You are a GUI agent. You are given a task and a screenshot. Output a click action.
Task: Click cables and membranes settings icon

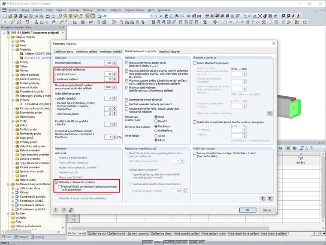coord(270,113)
